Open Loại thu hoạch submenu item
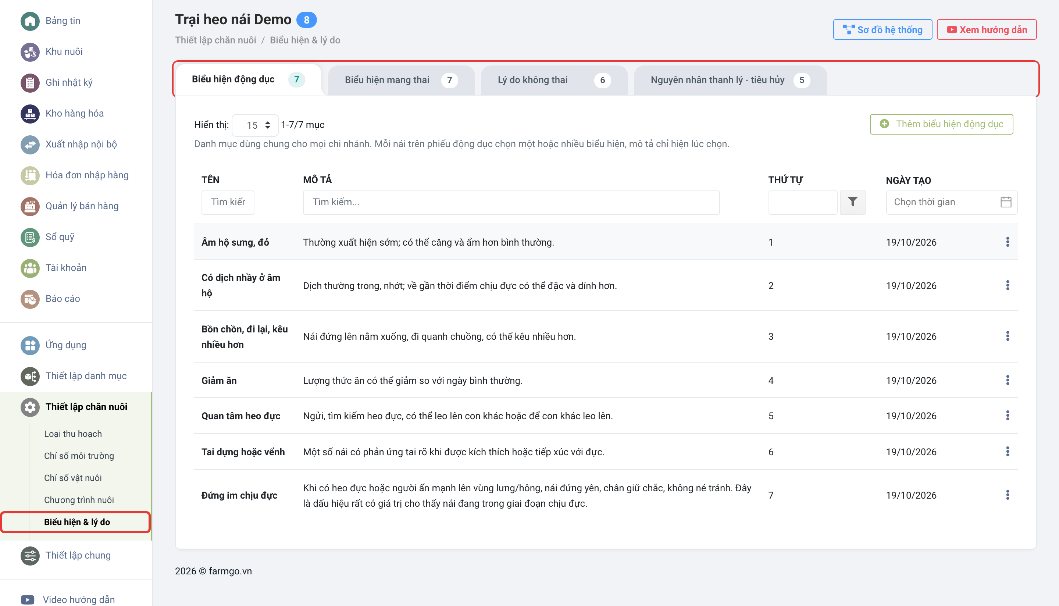This screenshot has width=1059, height=606. coord(73,434)
